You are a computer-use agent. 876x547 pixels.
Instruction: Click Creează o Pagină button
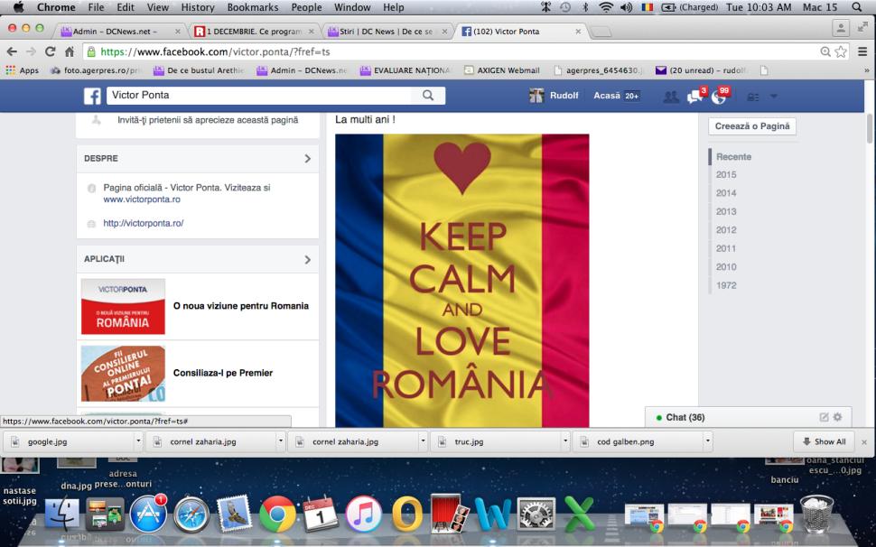(x=751, y=126)
